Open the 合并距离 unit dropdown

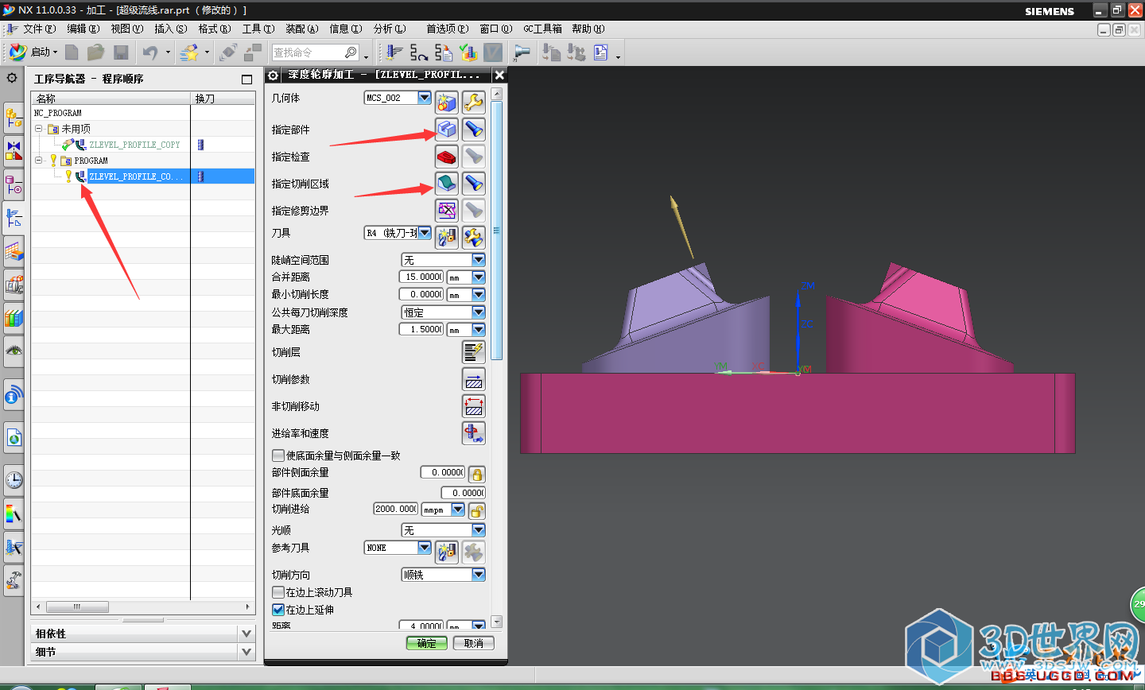click(x=479, y=277)
